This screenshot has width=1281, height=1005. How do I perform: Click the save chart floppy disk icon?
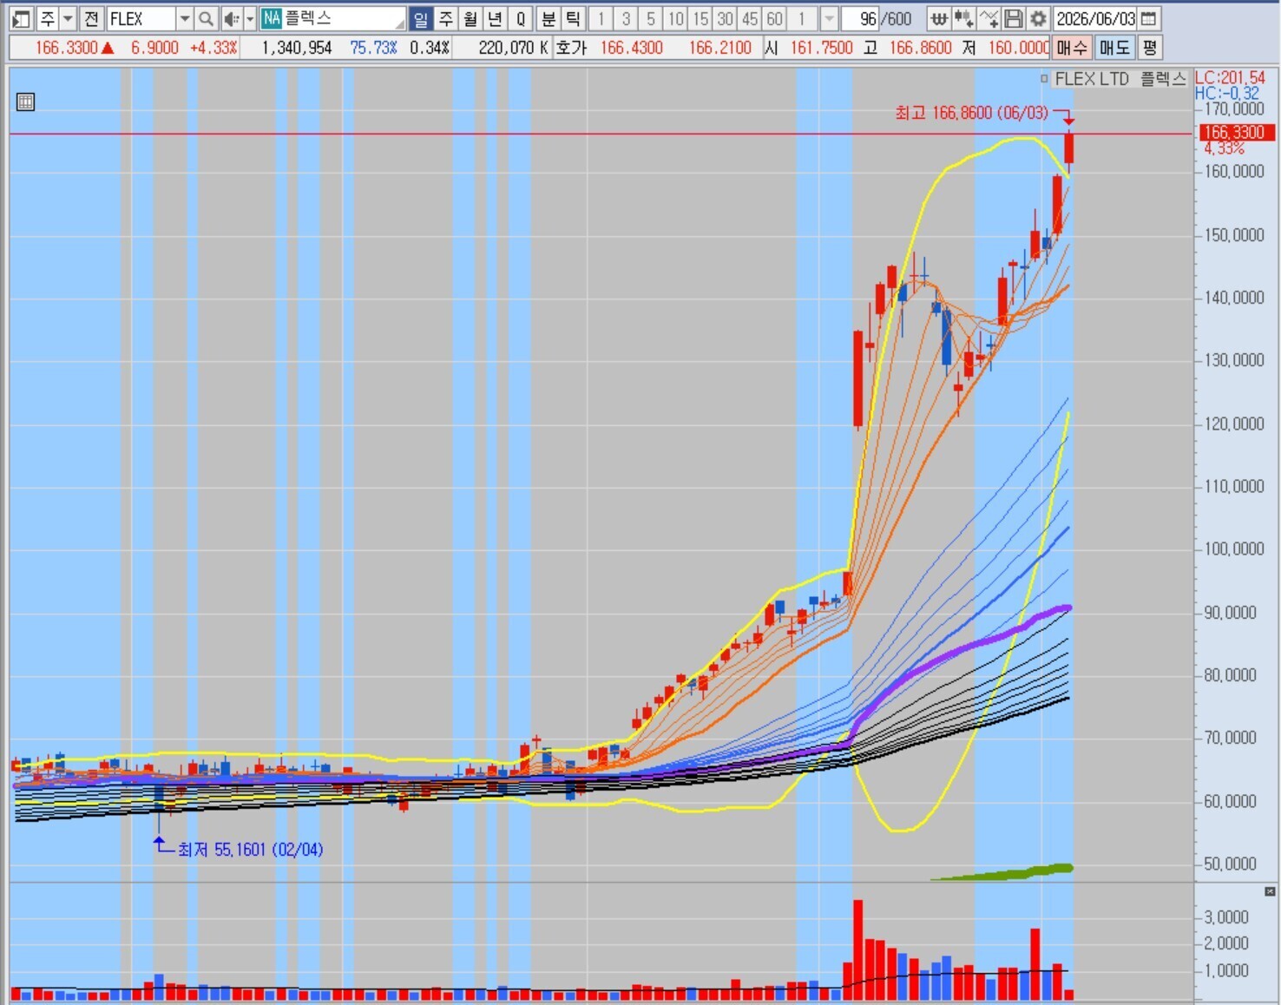coord(1013,18)
